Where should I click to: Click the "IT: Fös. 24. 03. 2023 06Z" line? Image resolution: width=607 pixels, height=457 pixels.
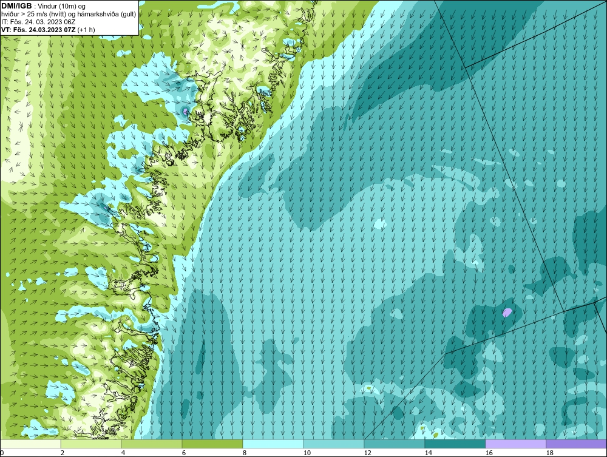tap(38, 22)
